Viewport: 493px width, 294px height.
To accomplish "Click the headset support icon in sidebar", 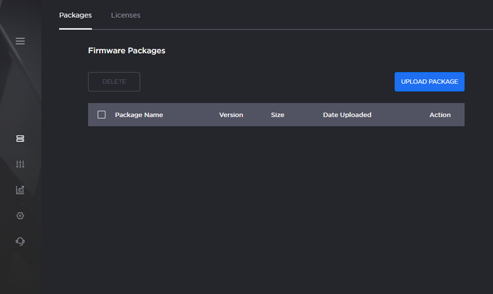I will coord(20,242).
